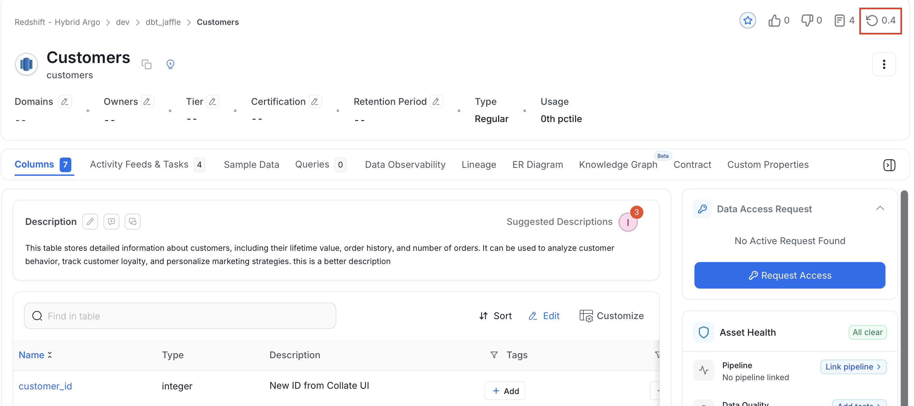Image resolution: width=914 pixels, height=406 pixels.
Task: Click the 'integer' type cell
Action: 177,386
